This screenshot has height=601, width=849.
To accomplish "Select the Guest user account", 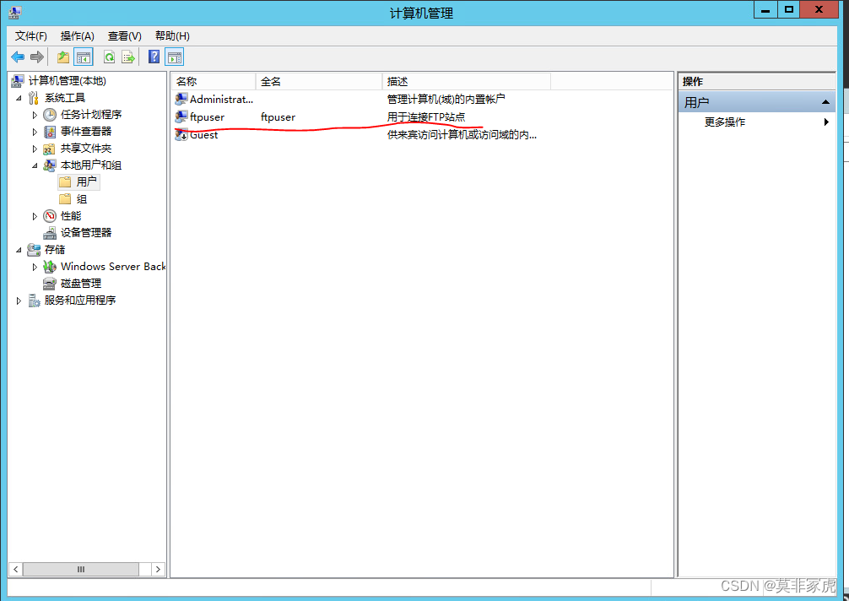I will [x=203, y=135].
